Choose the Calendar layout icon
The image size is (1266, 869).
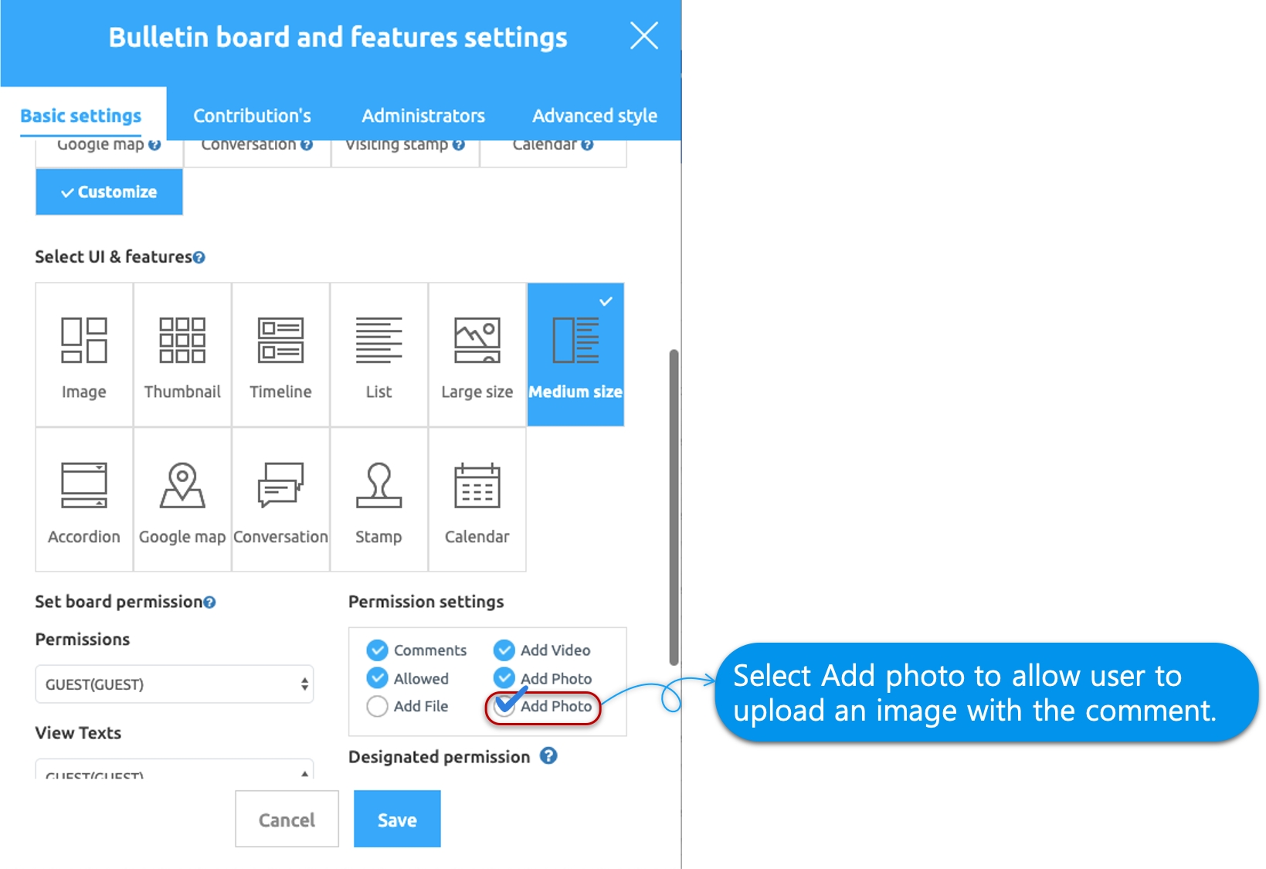pos(477,500)
